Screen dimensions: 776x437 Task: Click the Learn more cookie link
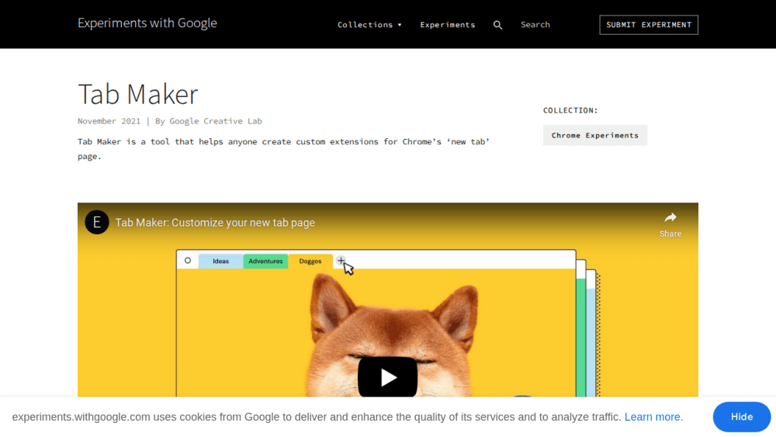[652, 417]
